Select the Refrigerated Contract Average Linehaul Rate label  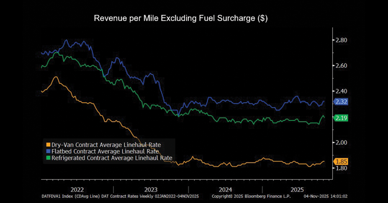112,157
